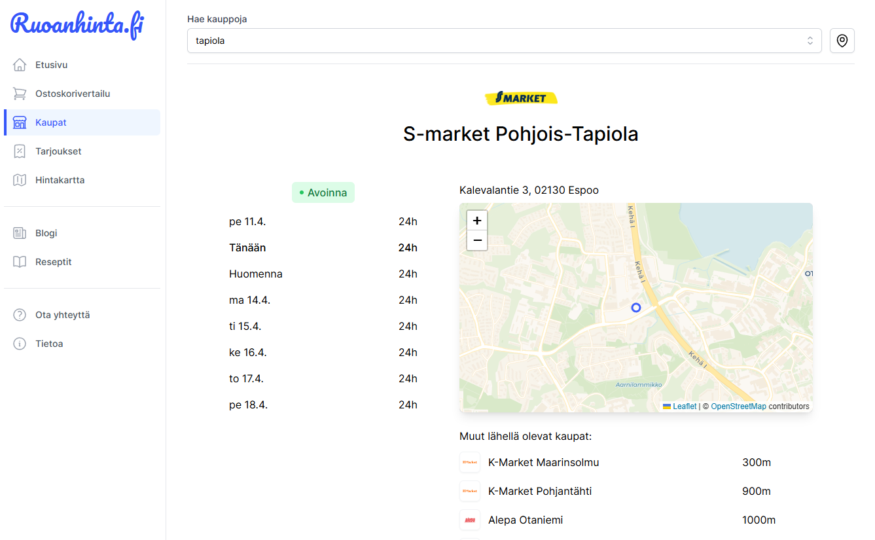Open the Etusivu home icon
The image size is (875, 540).
[20, 64]
